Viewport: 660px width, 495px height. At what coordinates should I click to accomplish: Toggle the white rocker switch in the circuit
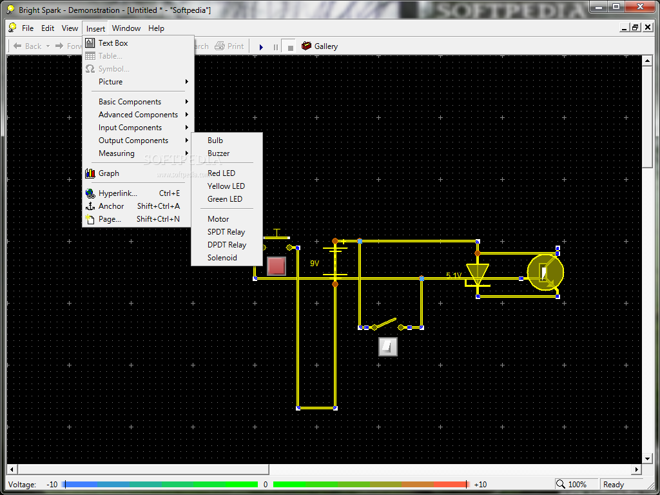387,347
